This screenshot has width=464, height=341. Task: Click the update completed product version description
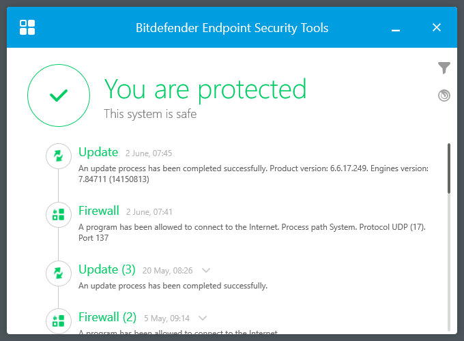[252, 174]
